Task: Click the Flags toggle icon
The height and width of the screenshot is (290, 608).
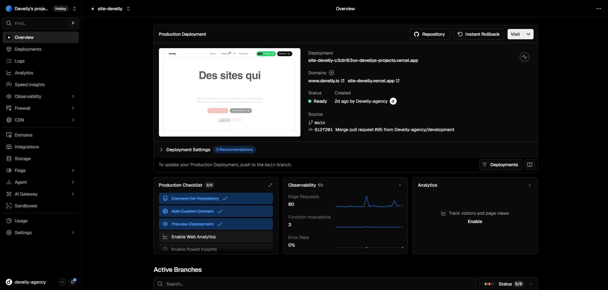Action: coord(9,170)
